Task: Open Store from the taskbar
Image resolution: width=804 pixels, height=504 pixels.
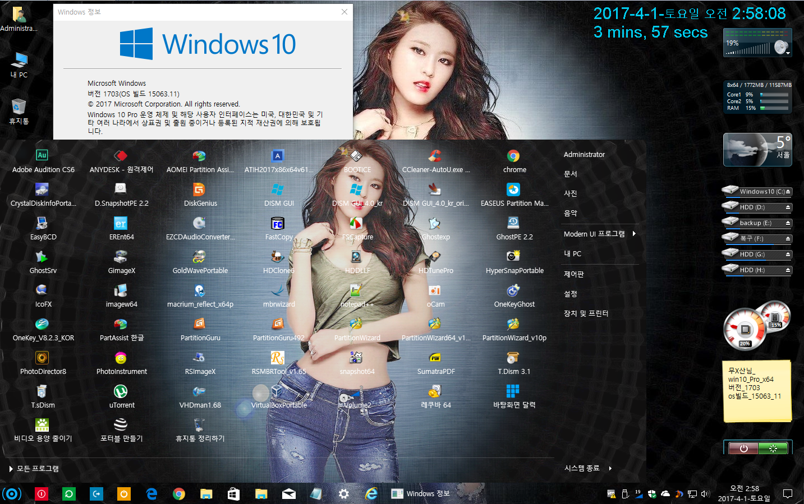Action: pos(233,493)
